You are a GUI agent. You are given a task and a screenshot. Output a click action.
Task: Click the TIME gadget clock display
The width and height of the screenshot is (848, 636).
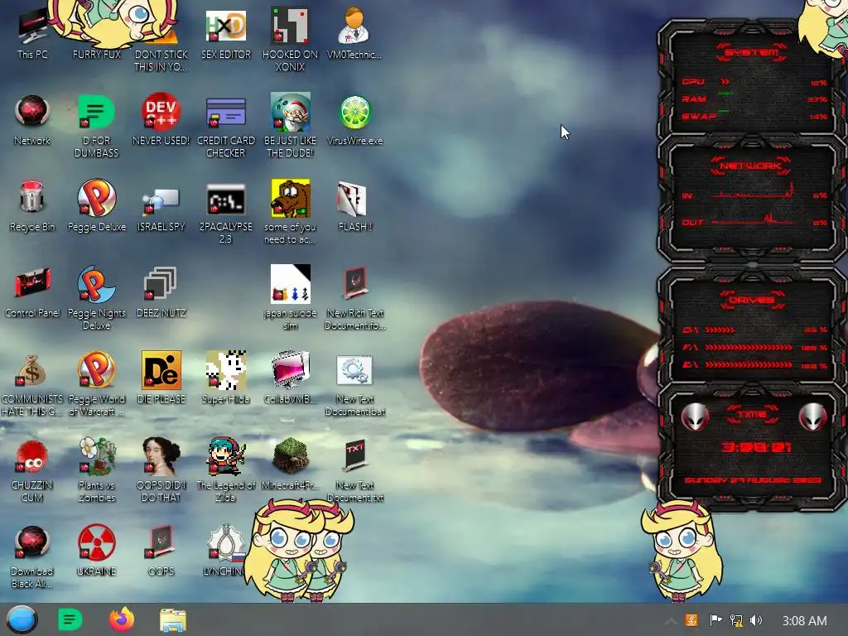coord(756,447)
